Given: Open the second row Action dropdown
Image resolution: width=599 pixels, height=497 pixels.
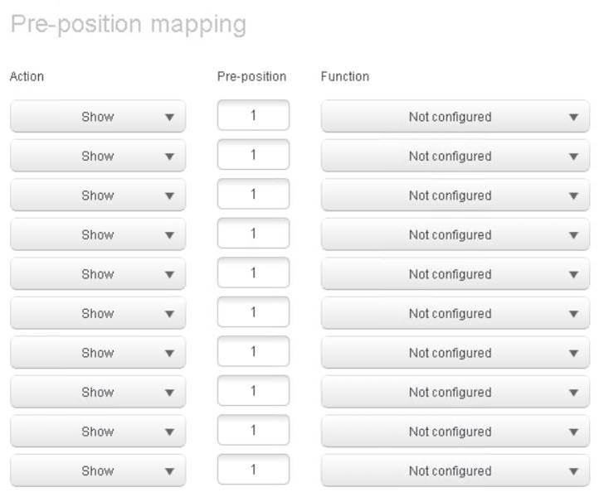Looking at the screenshot, I should [x=98, y=156].
